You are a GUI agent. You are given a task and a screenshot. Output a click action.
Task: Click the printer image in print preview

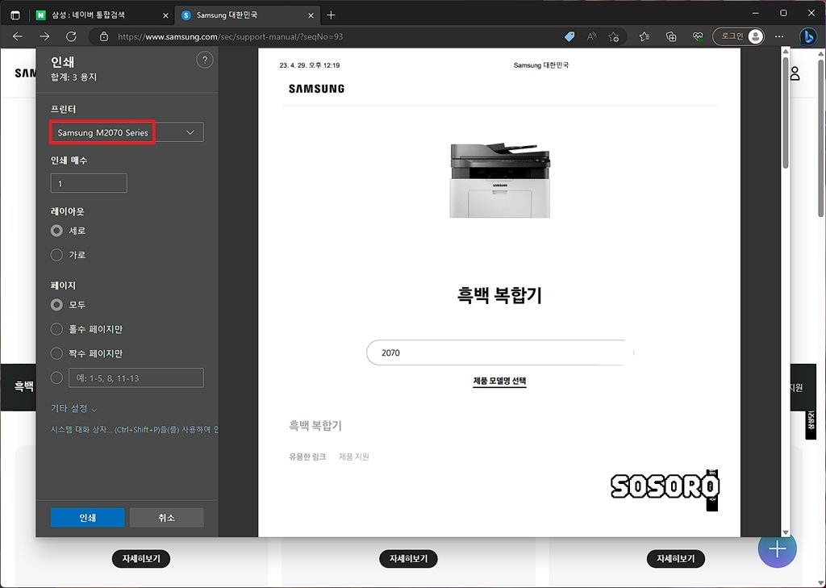coord(499,180)
